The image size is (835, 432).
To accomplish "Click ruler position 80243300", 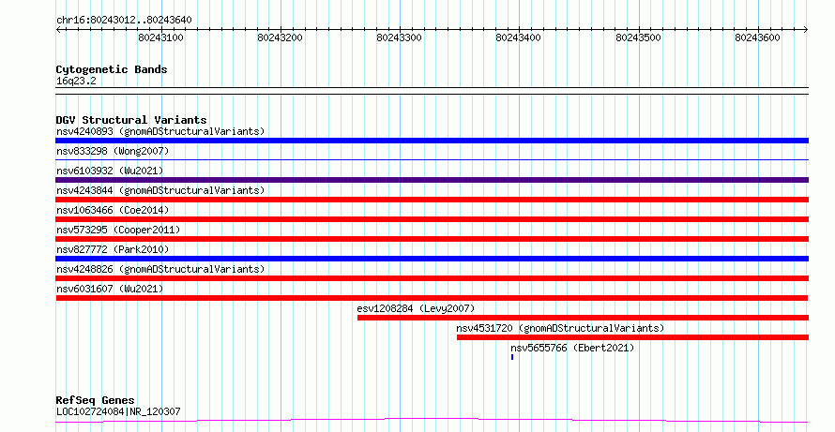I will [x=400, y=37].
